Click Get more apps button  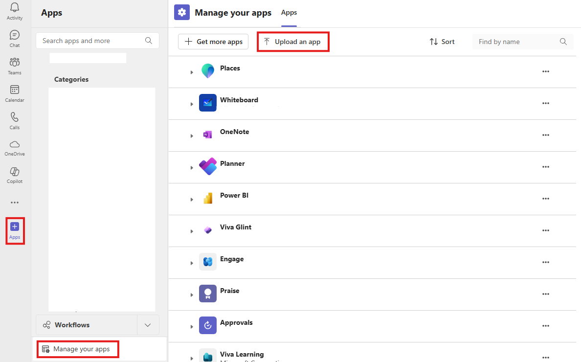click(213, 42)
